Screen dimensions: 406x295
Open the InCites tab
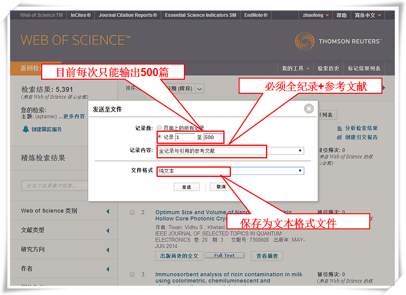coord(80,15)
